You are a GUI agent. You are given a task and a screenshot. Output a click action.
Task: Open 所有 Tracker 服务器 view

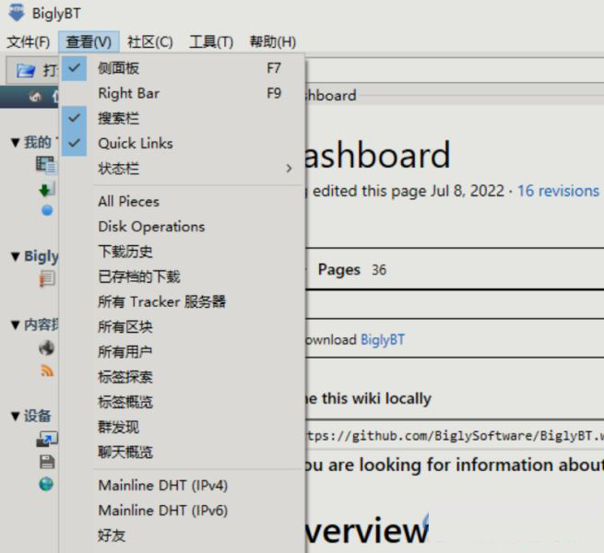tap(182, 301)
